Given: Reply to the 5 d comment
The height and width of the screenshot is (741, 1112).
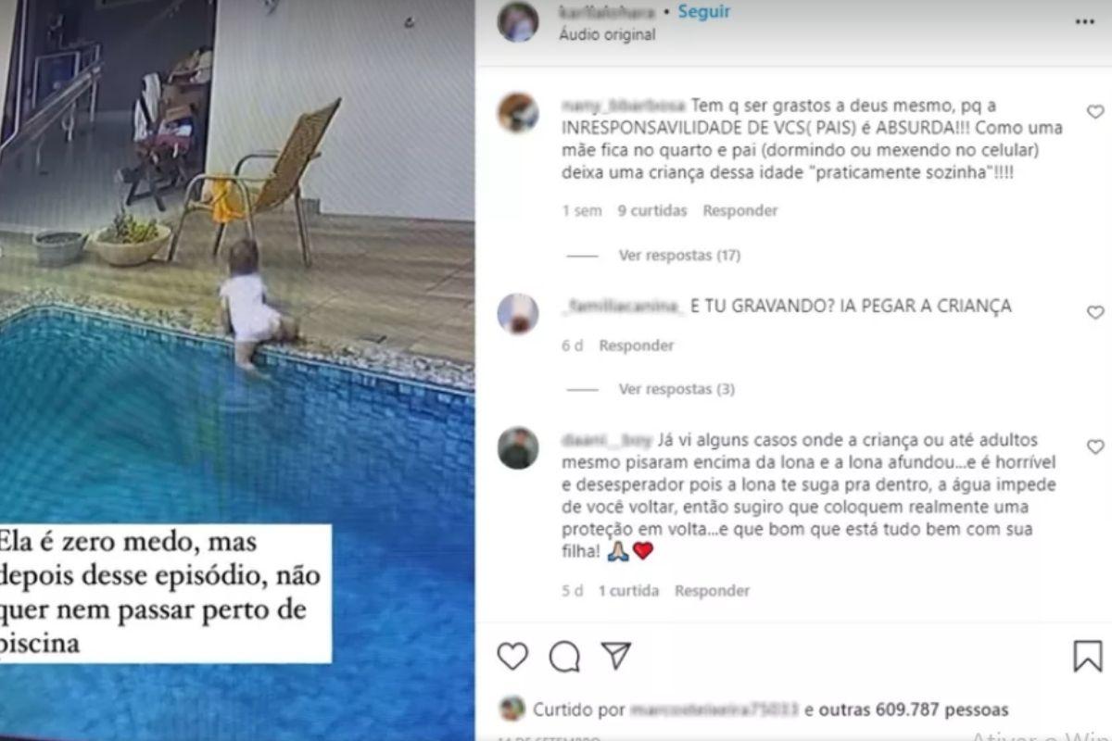Looking at the screenshot, I should point(712,590).
